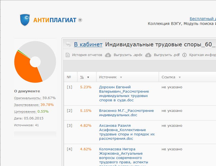
Task: Click the Бесплатный link at top right
Action: 203,19
